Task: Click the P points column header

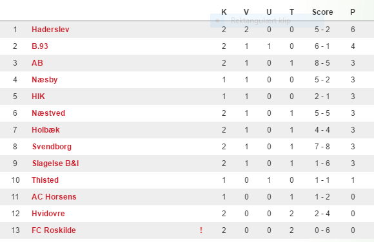Action: 353,12
